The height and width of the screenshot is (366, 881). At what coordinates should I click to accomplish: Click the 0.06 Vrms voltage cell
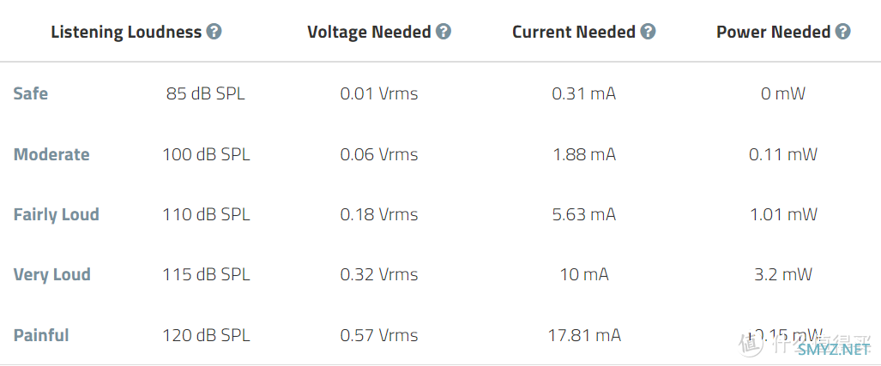pos(379,154)
